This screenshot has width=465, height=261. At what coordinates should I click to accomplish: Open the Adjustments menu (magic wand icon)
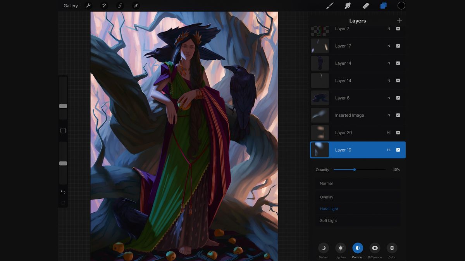pos(103,5)
